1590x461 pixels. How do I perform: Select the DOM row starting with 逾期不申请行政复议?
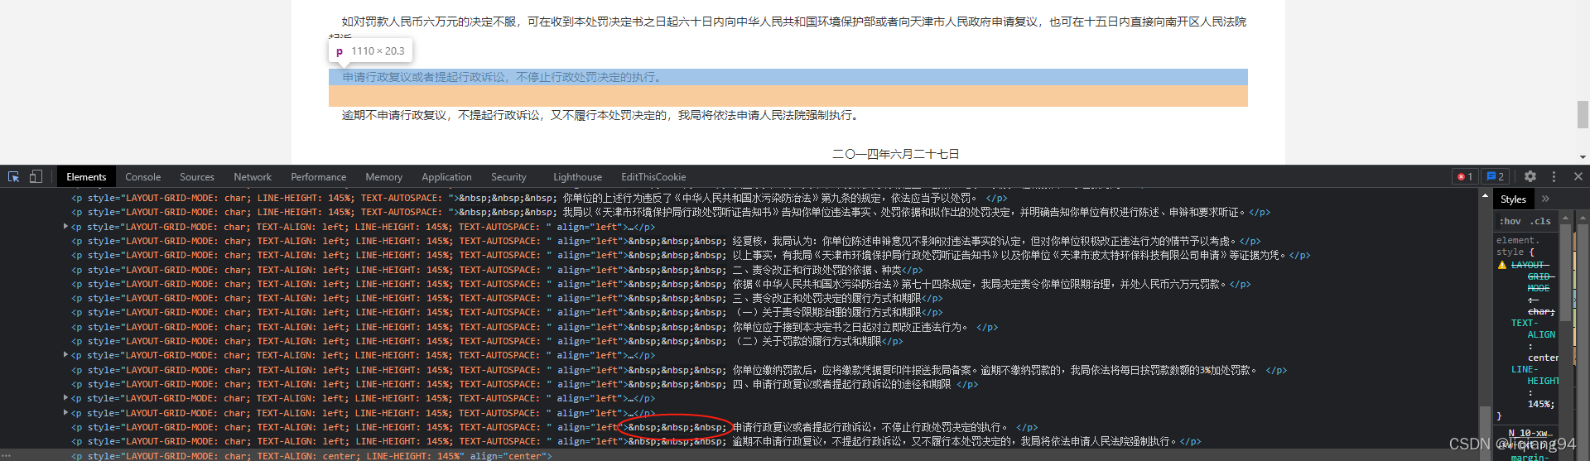coord(739,441)
